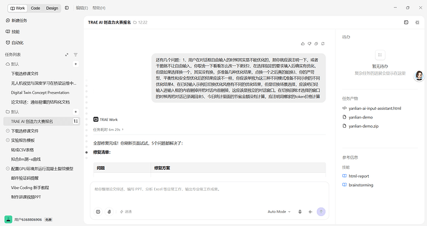The height and width of the screenshot is (226, 427).
Task: Open the Auto Mode dropdown
Action: pyautogui.click(x=279, y=212)
